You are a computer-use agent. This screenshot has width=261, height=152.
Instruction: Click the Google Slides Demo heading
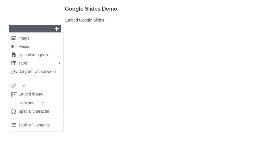click(91, 9)
